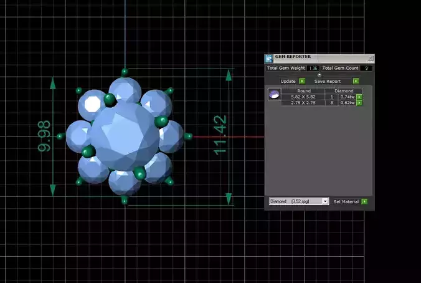Click the green Update arrow button
421x283 pixels.
coord(302,81)
